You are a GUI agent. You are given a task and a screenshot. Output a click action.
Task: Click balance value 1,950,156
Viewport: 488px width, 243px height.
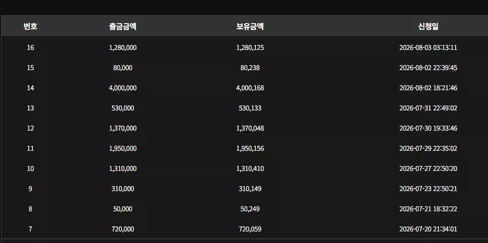[x=250, y=148]
